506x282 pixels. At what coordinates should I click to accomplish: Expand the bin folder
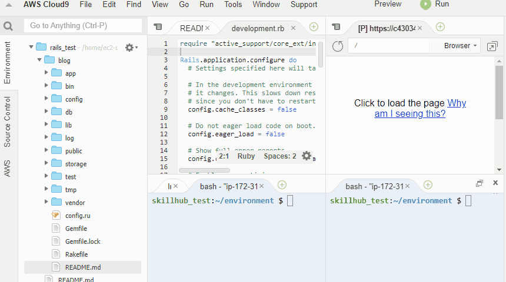click(x=46, y=86)
